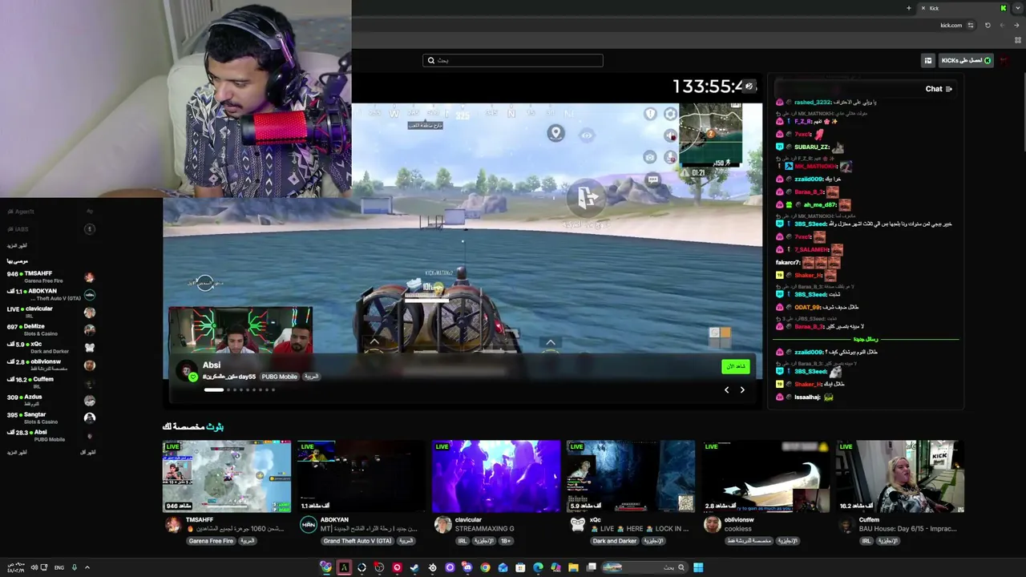This screenshot has height=577, width=1026.
Task: Follow Absi with the heart badge
Action: pos(193,377)
